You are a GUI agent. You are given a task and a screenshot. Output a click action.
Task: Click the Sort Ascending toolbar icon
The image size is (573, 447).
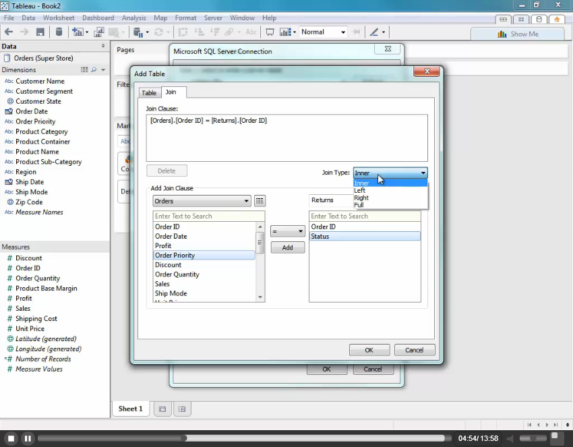coord(199,32)
